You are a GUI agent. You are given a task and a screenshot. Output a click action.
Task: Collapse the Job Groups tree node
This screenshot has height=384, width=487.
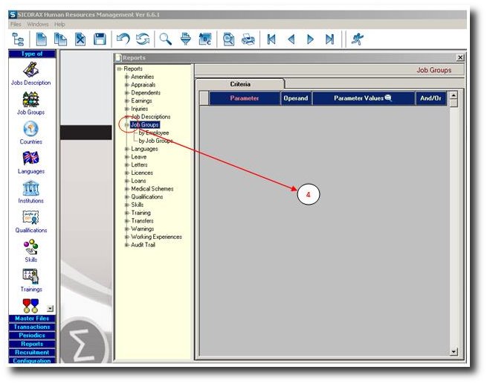(127, 125)
